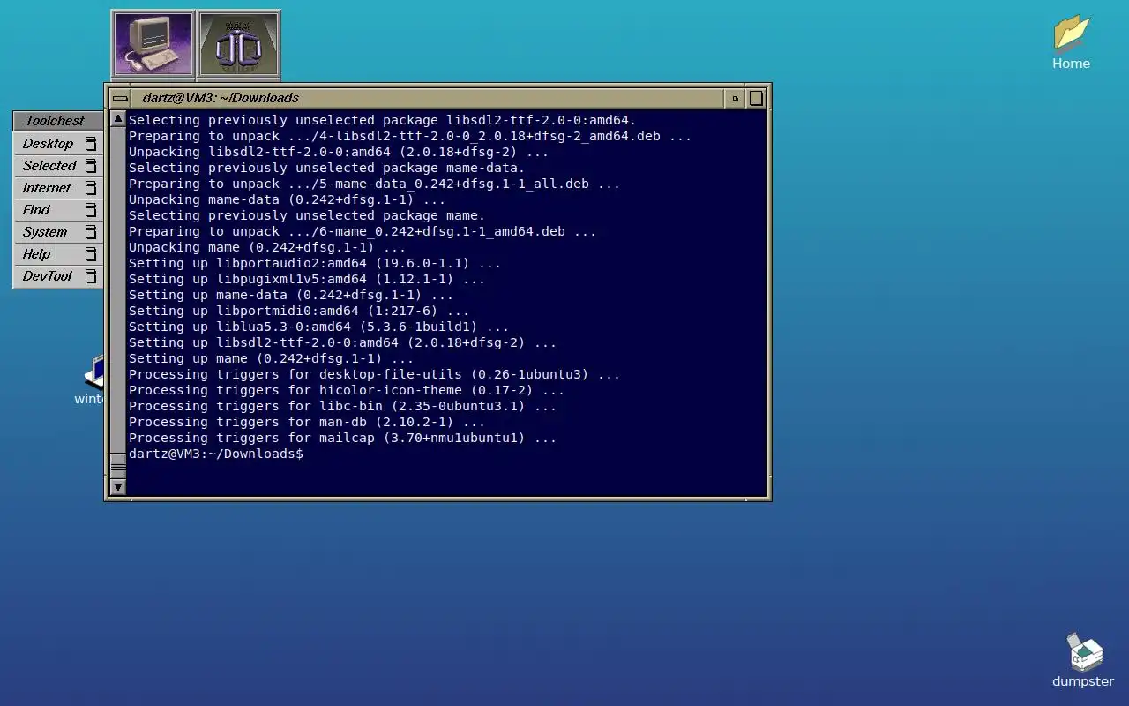The width and height of the screenshot is (1129, 706).
Task: Click the Toolchest title bar
Action: pyautogui.click(x=57, y=121)
